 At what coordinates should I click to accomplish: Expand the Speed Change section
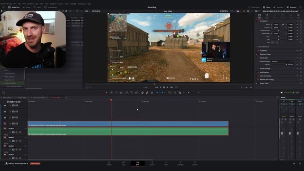(x=265, y=68)
